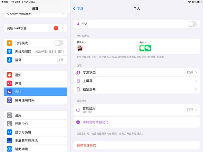203x152 pixels.
Task: Tap the 适时打开 subtitle text
Action: (88, 112)
